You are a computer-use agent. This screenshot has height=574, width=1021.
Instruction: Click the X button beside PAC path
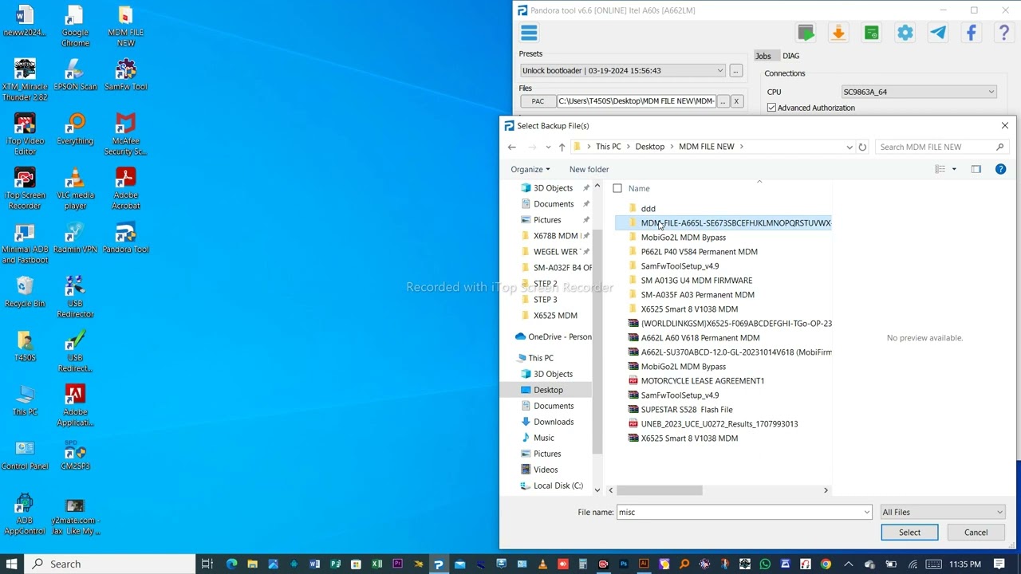pos(736,101)
